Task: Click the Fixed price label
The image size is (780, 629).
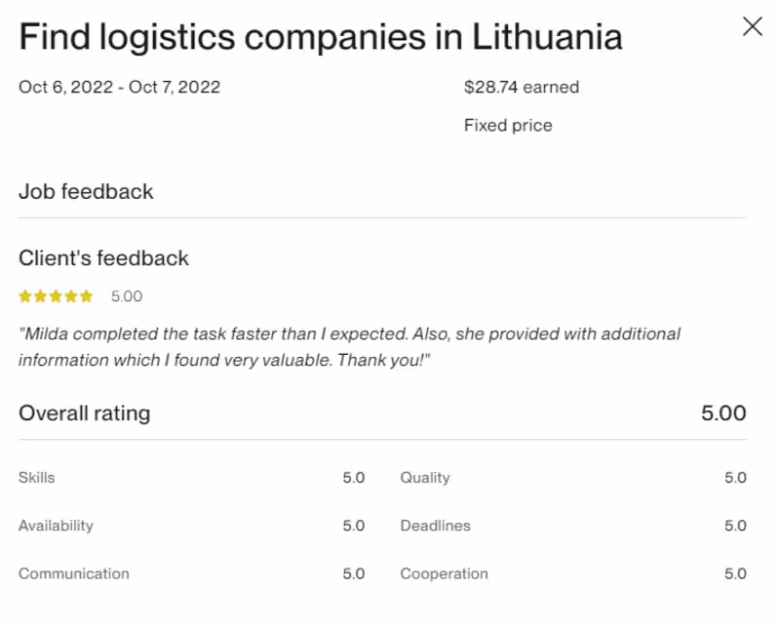Action: click(x=508, y=125)
